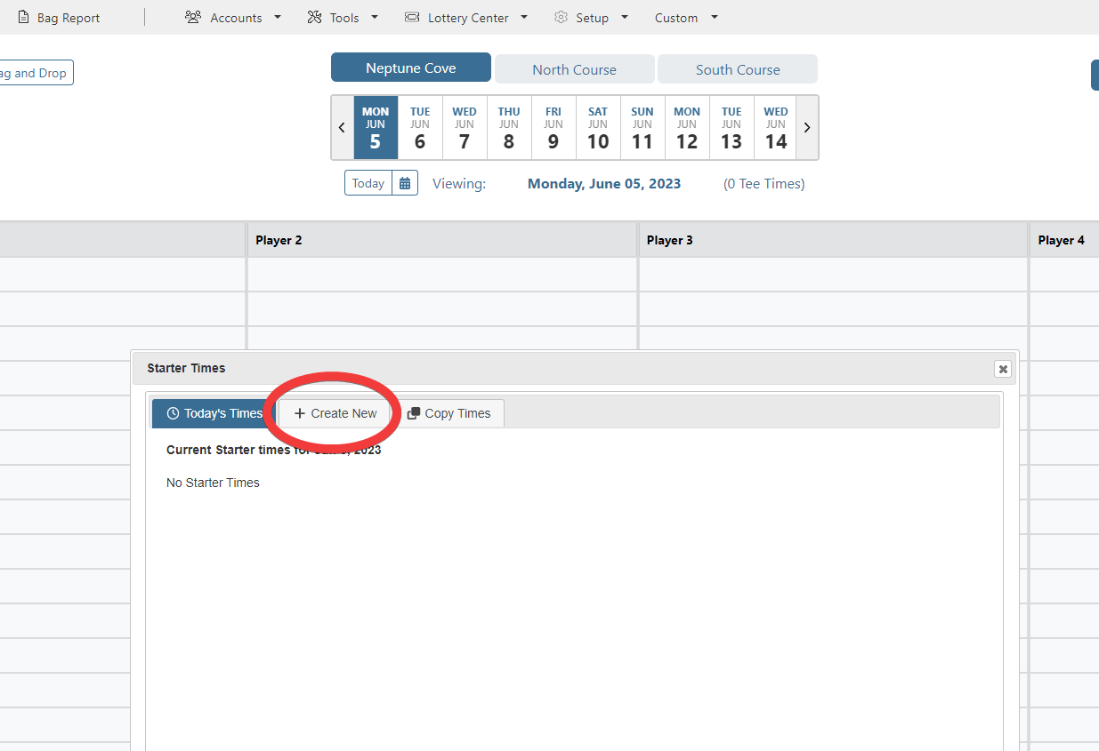The image size is (1099, 751).
Task: Select the North Course
Action: pyautogui.click(x=574, y=68)
